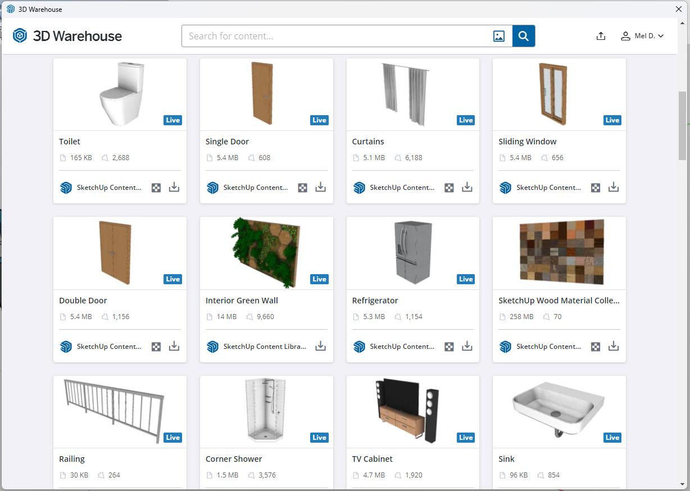
Task: Select the wood material collection thumbnail
Action: tap(559, 253)
